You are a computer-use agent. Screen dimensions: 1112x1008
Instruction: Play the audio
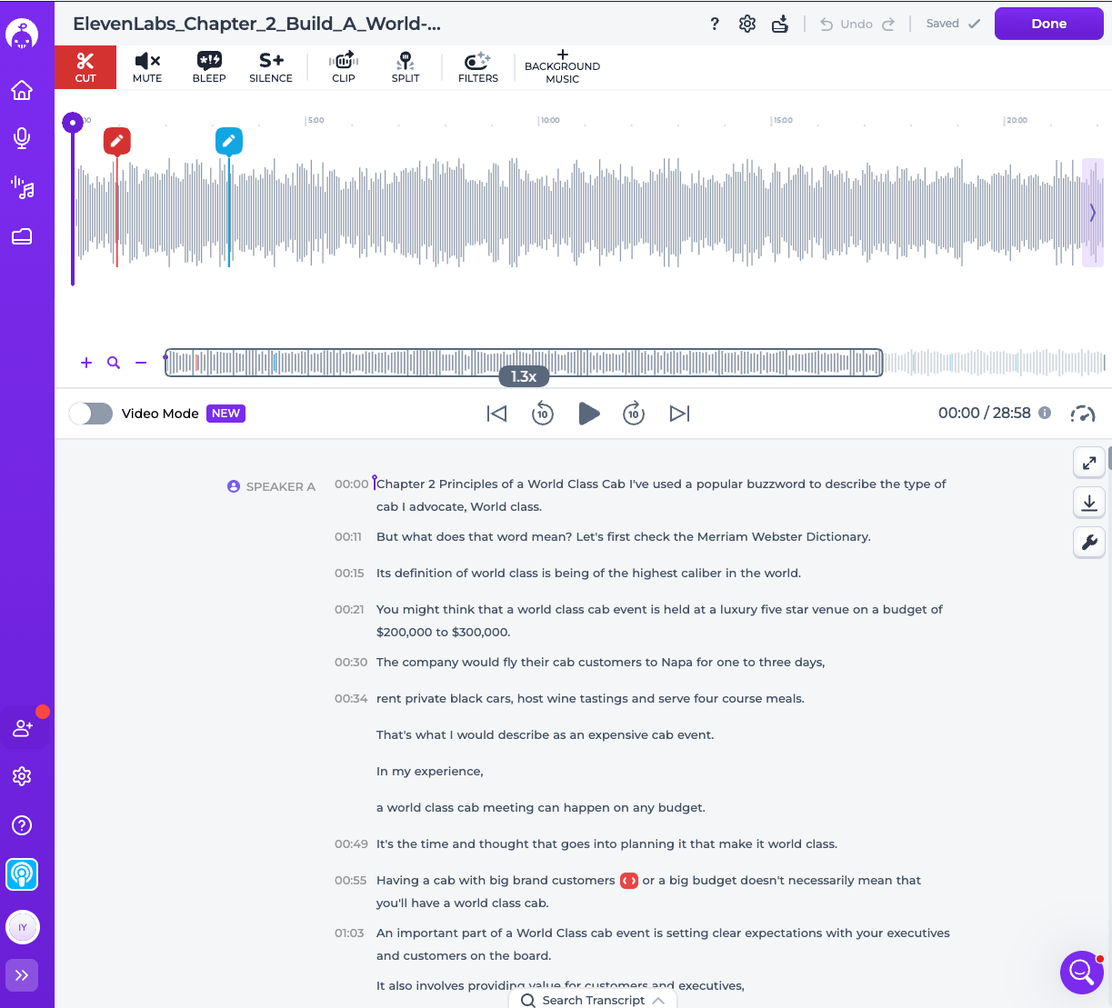[x=589, y=414]
